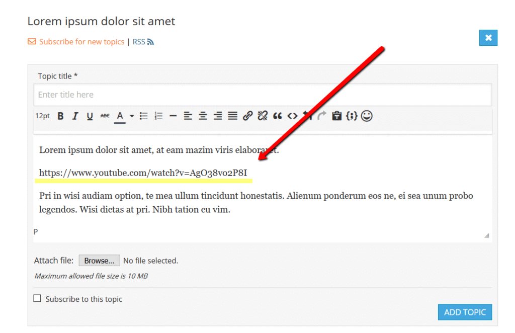Open the 12pt font size dropdown
Image resolution: width=515 pixels, height=333 pixels.
pos(42,116)
